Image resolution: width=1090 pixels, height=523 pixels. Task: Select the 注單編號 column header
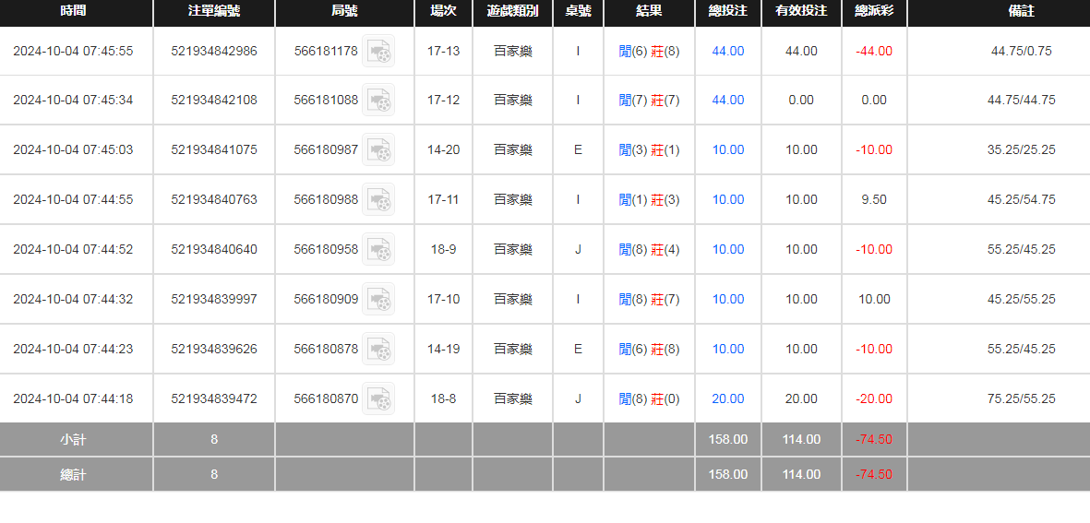click(x=213, y=11)
